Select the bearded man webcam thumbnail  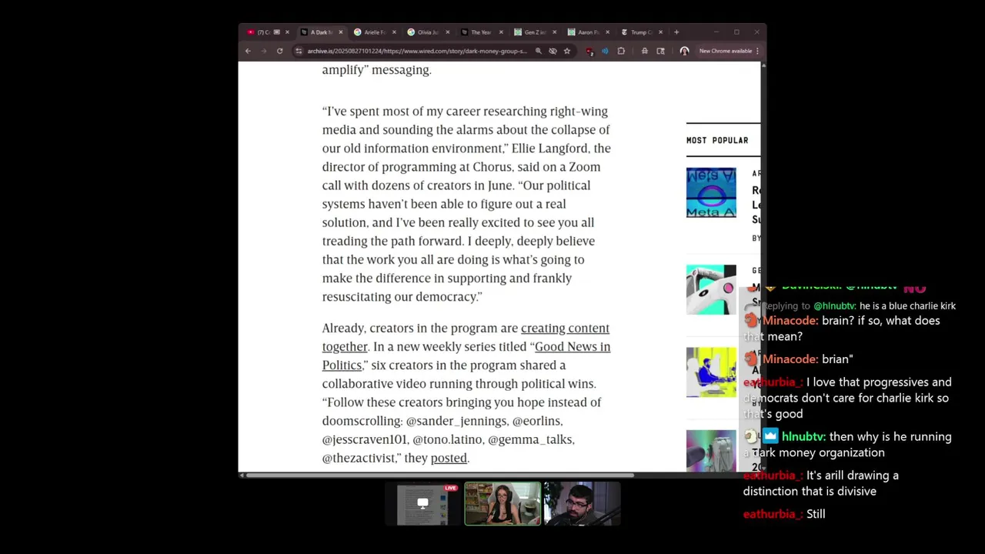[x=582, y=504]
